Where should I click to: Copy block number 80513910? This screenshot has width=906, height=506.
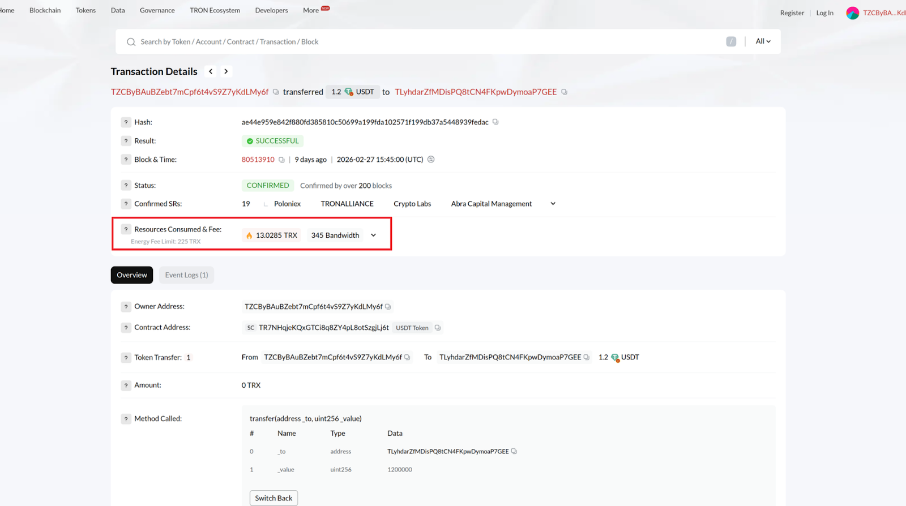pos(281,160)
